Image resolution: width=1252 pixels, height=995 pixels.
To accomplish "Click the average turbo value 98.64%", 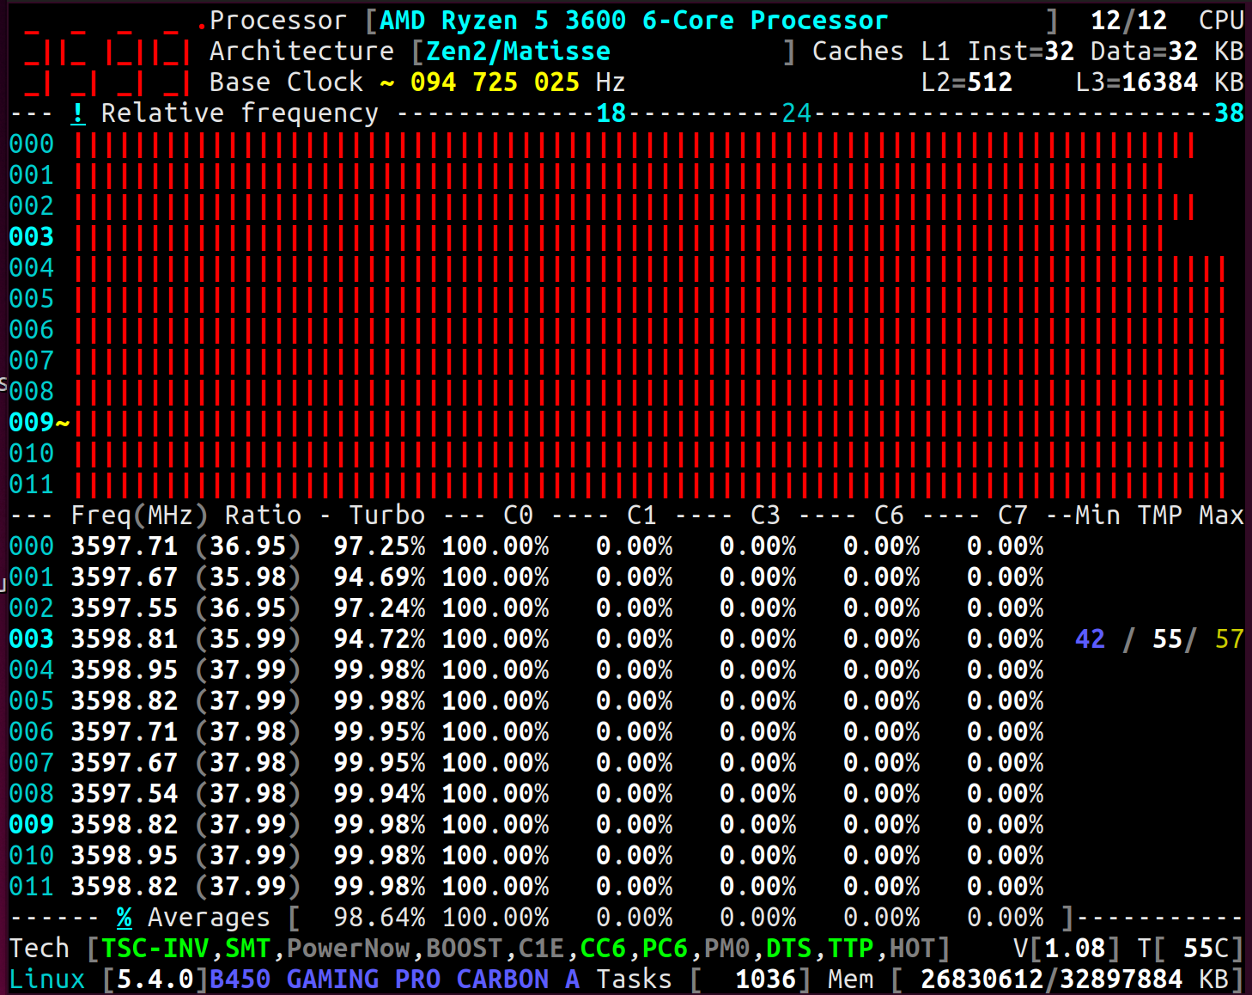I will tap(379, 918).
